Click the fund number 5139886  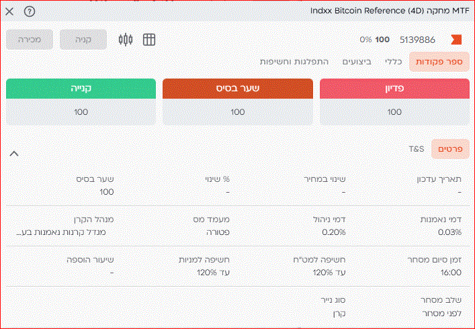417,40
